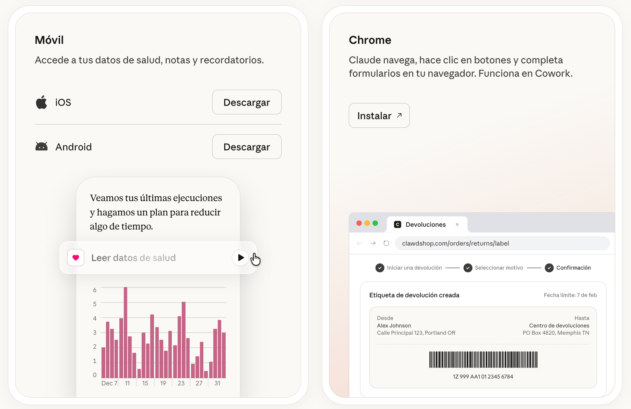Click the return label barcode

click(x=483, y=359)
